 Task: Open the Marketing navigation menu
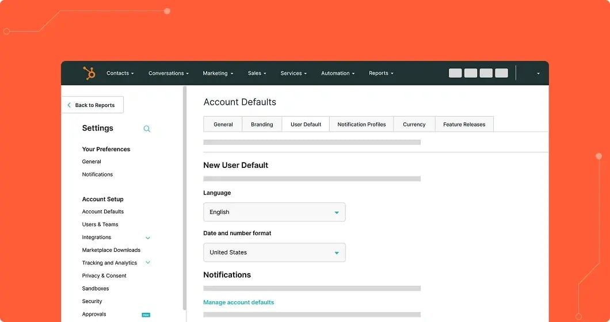[218, 74]
